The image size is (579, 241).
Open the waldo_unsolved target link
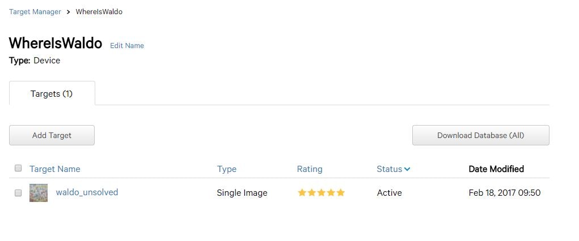(87, 192)
